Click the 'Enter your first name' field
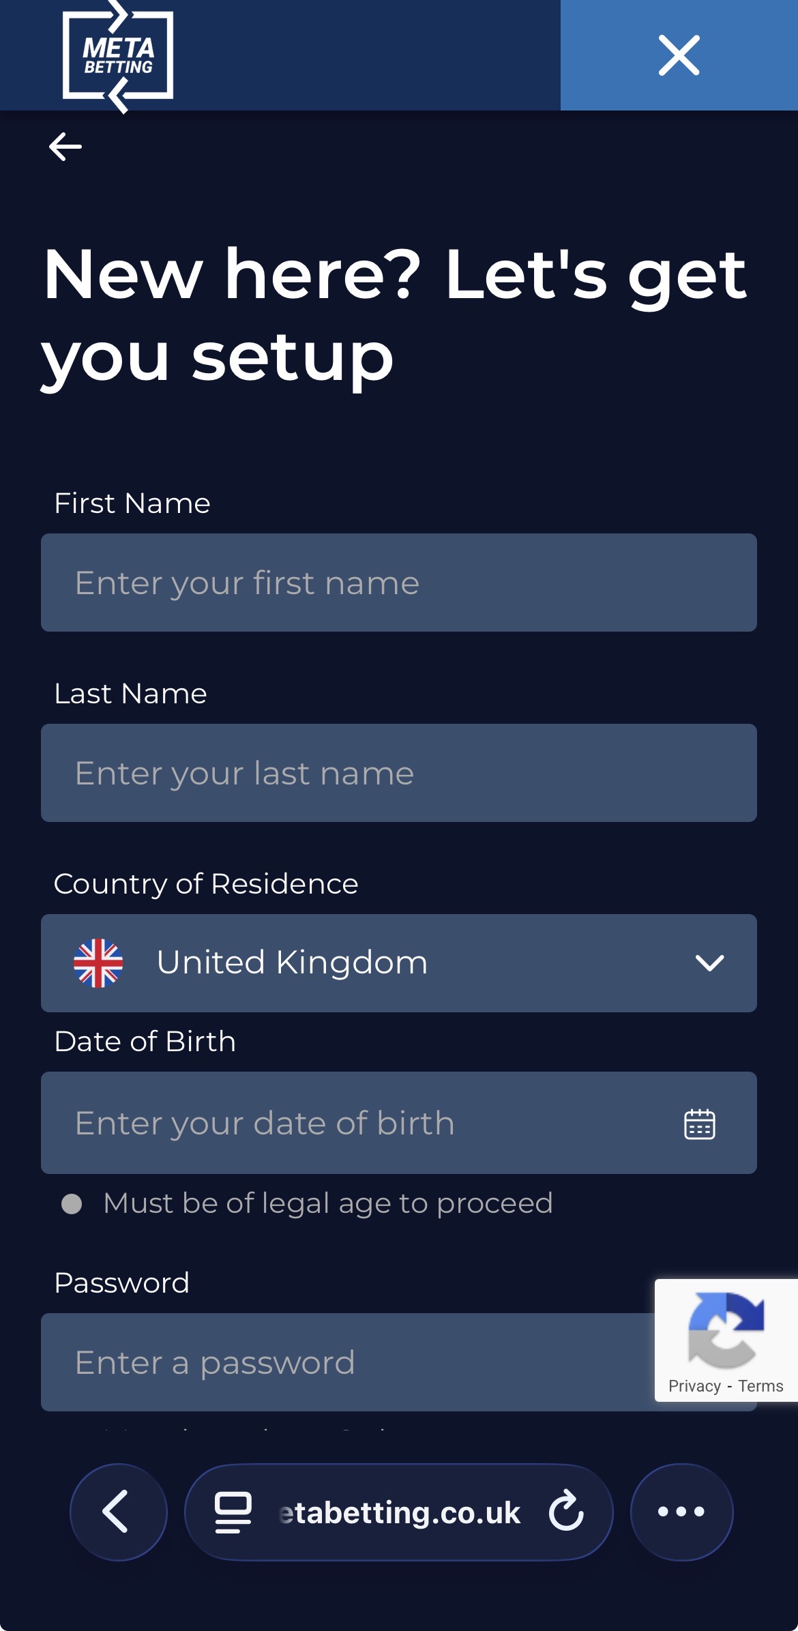Screen dimensions: 798x1631 [399, 583]
